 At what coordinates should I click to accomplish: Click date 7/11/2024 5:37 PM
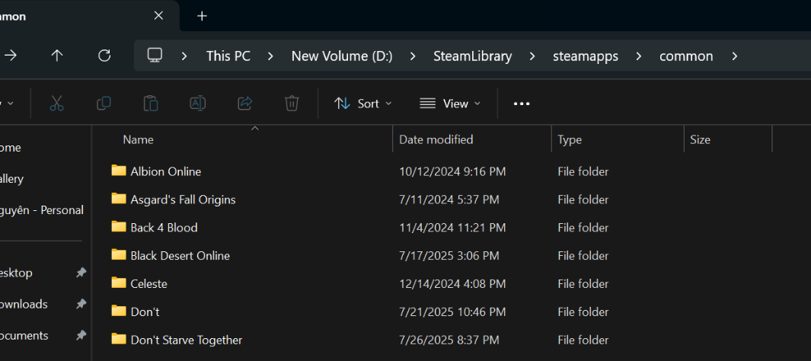point(449,200)
